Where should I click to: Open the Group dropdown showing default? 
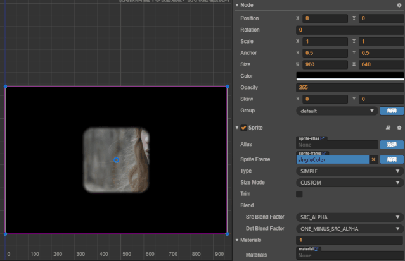[337, 111]
